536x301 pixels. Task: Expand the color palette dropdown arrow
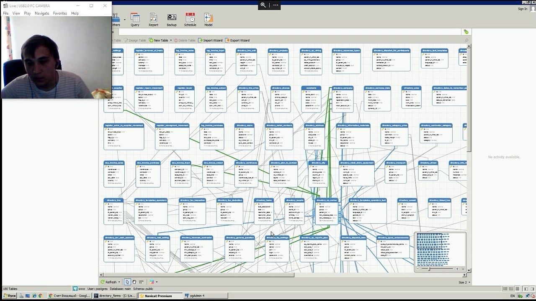coord(157,282)
